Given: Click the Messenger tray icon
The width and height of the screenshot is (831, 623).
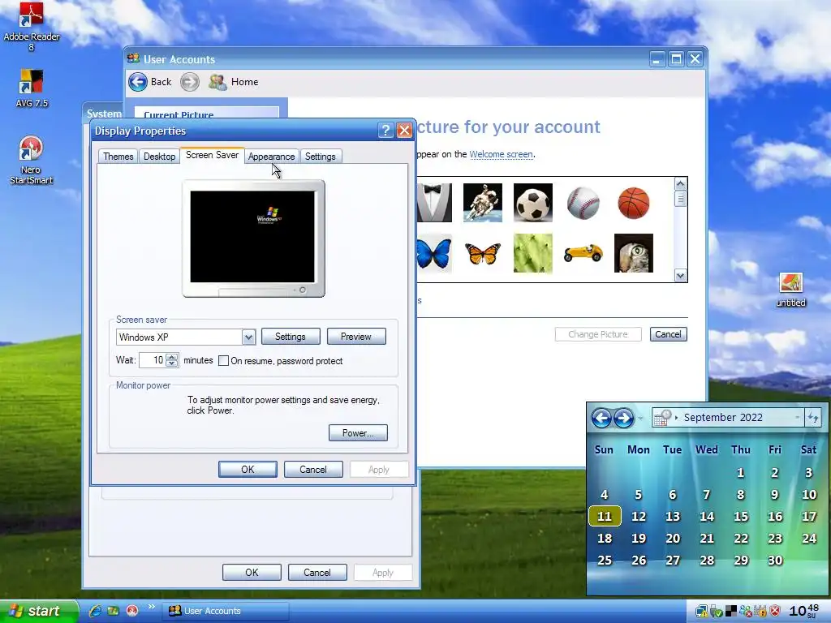Looking at the screenshot, I should click(746, 612).
